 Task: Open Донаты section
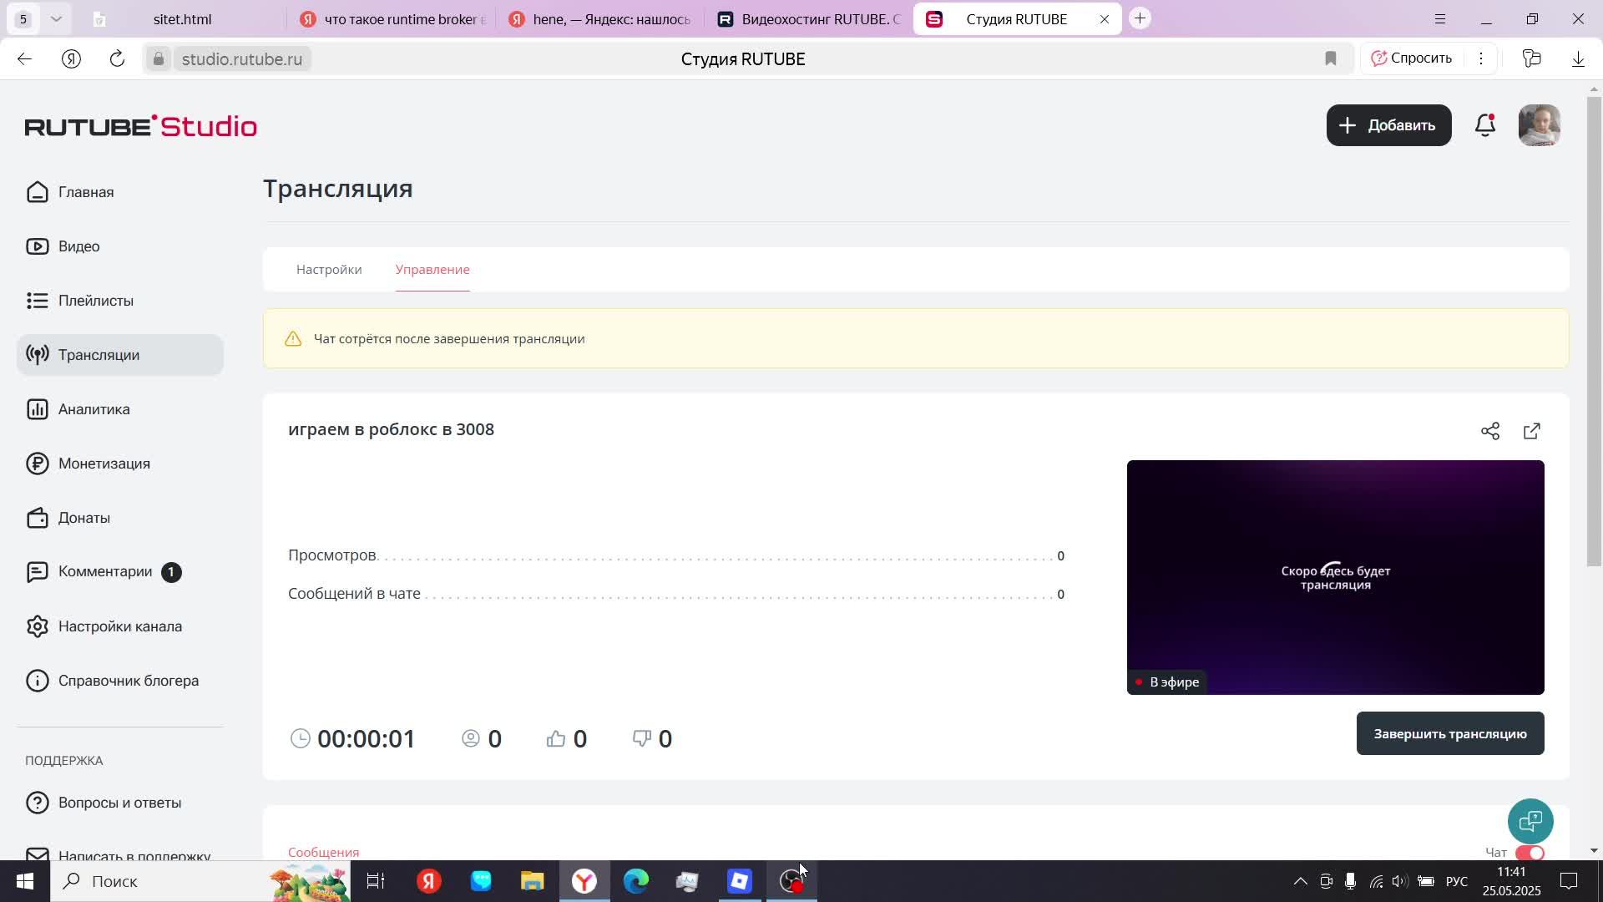point(120,518)
